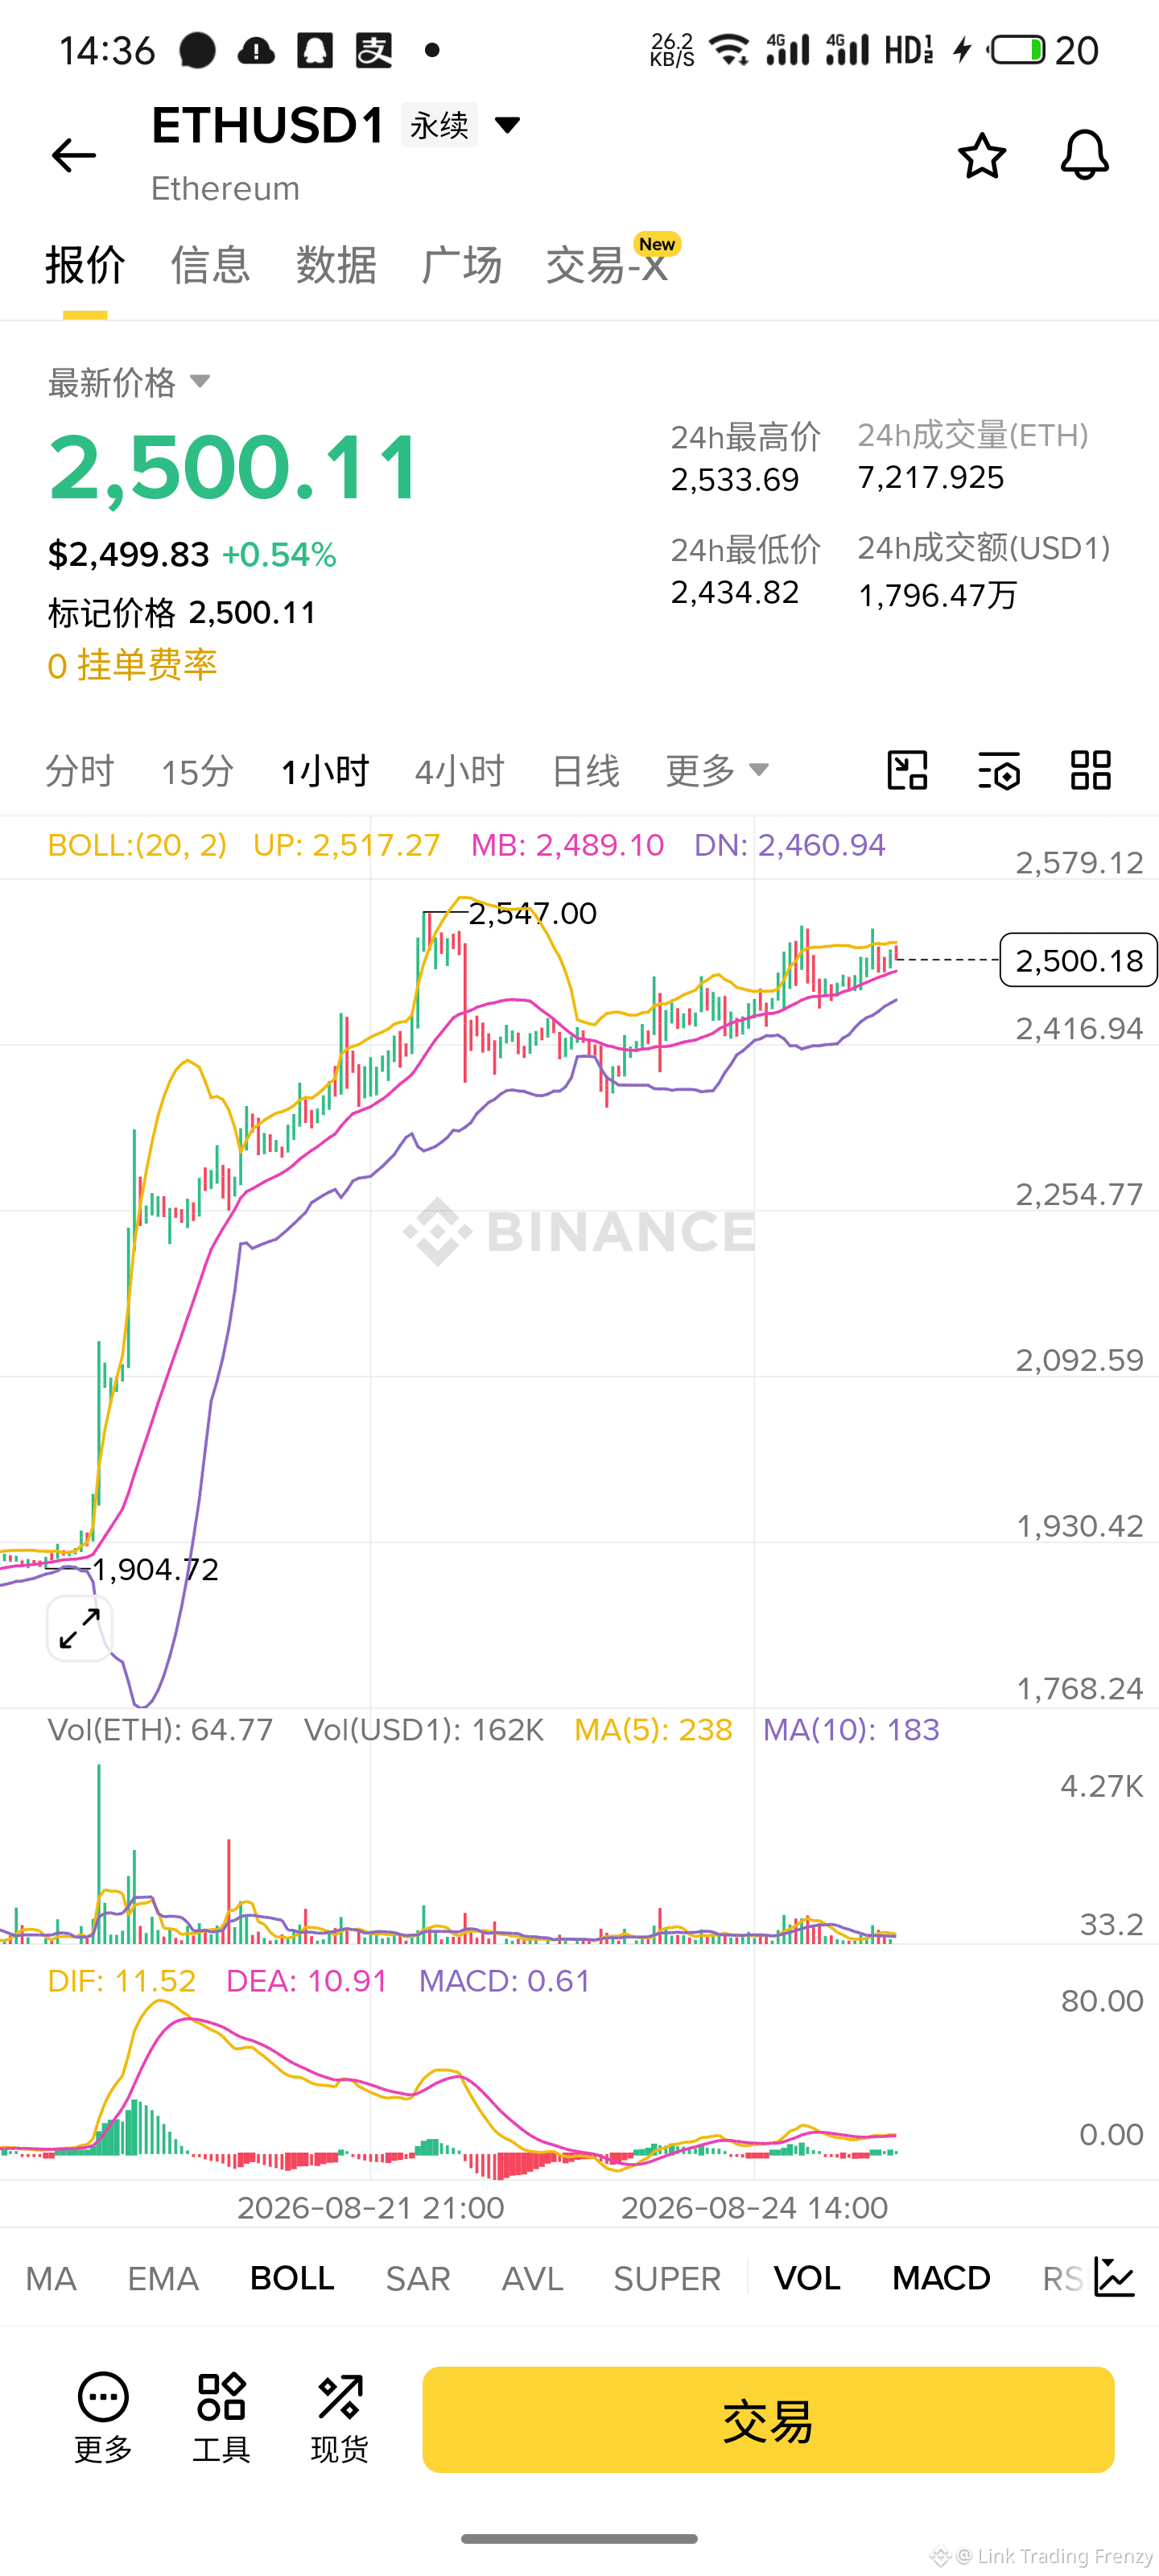Screen dimensions: 1159x2576
Task: Tap the yellow 交易 button
Action: point(768,2420)
